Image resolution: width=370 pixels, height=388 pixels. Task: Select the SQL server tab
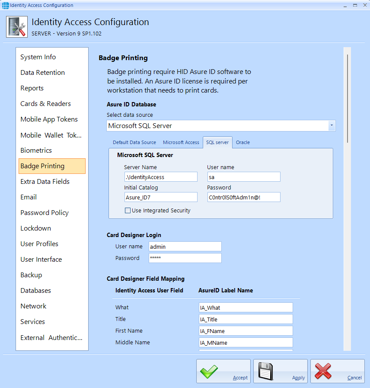(217, 143)
